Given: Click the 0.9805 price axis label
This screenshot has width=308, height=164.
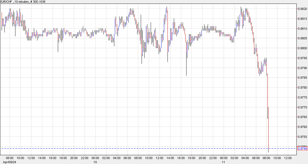Looking at the screenshot, I should 302,38.
